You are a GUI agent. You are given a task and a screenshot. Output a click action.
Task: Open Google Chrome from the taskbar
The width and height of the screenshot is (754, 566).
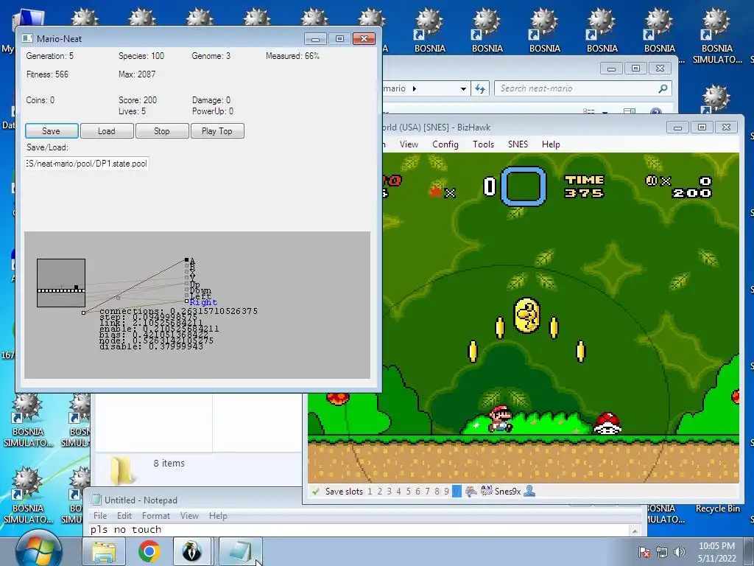149,551
